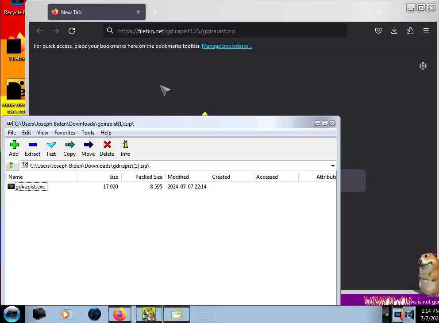Image resolution: width=439 pixels, height=323 pixels.
Task: Open new tab page settings gear
Action: 423,66
